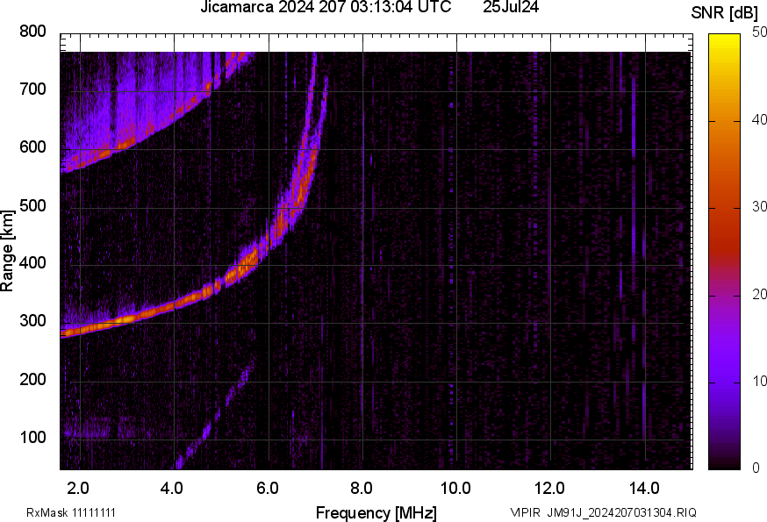Screen dimensions: 767x522
Task: Click the colorbar value 10
Action: click(759, 381)
